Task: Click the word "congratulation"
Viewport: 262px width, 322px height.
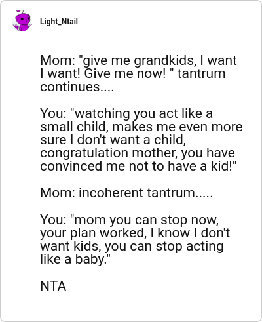Action: point(84,153)
